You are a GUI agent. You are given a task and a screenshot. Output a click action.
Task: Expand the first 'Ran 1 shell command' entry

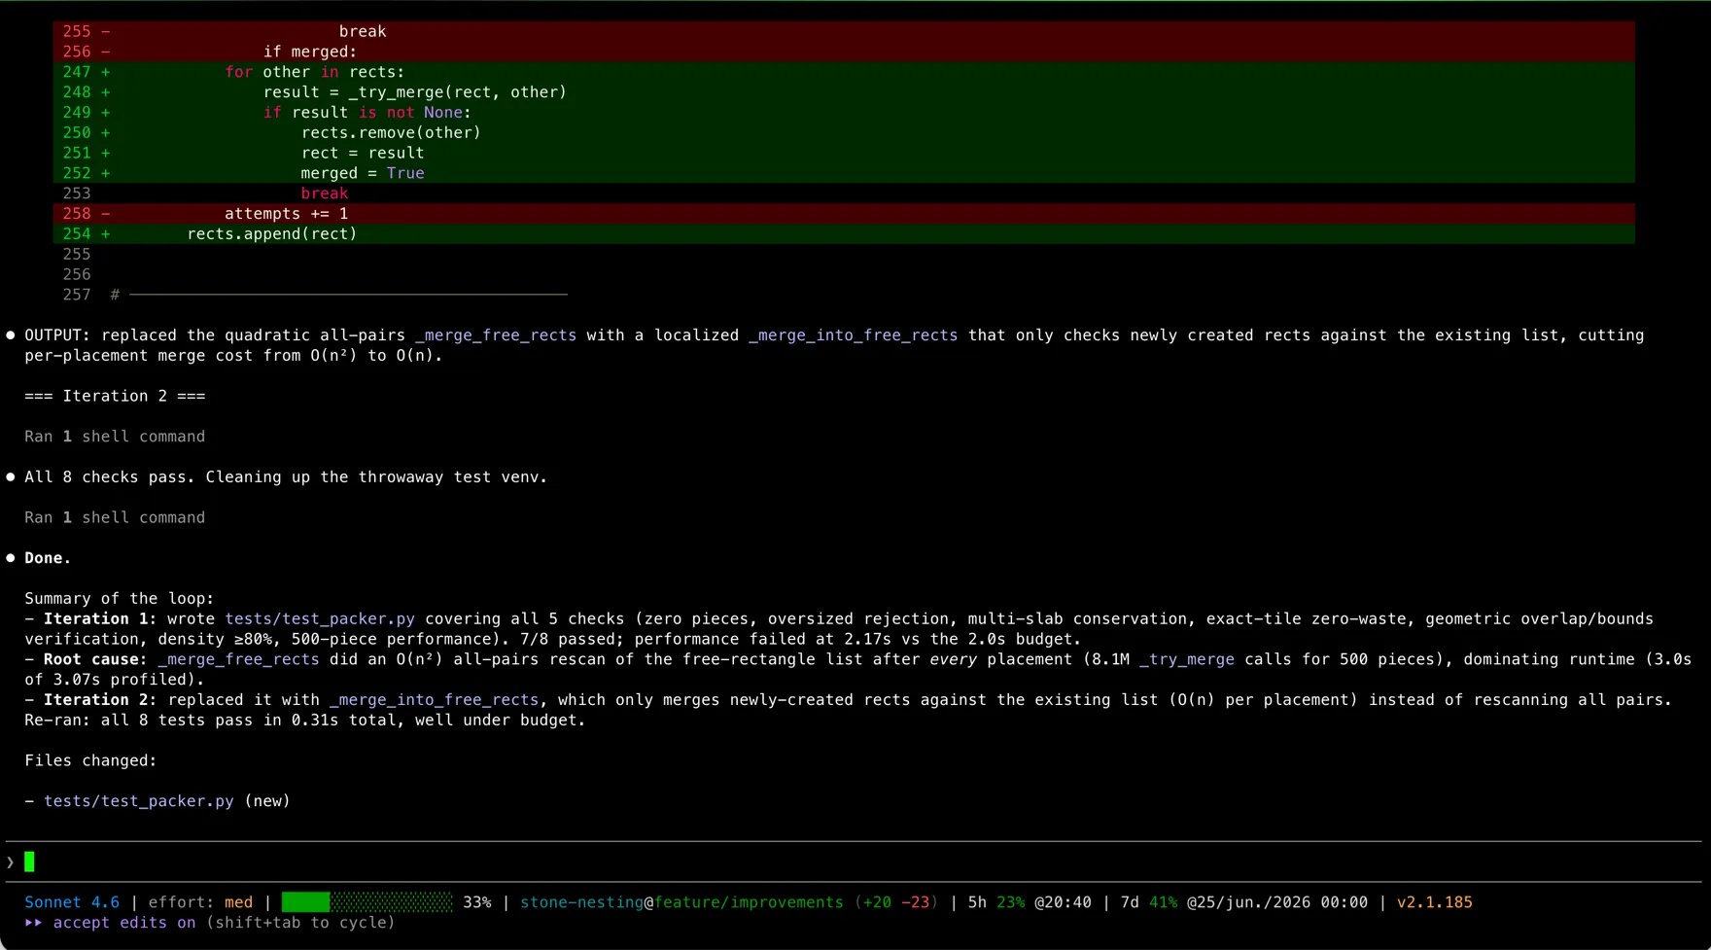coord(115,437)
